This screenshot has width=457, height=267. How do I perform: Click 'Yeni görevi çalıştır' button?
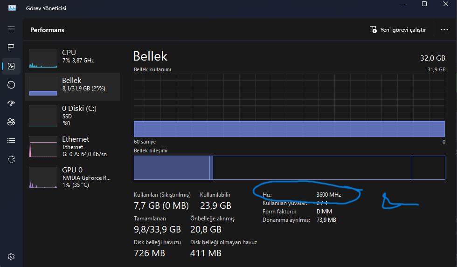point(398,30)
